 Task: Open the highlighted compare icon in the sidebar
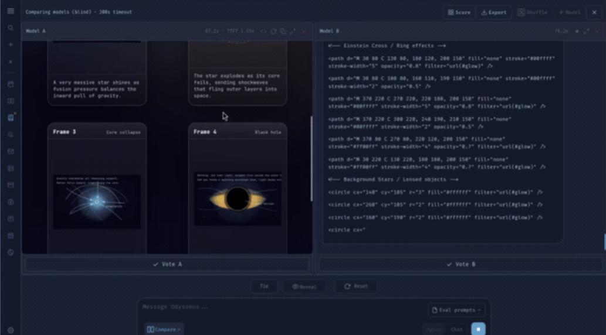point(11,118)
